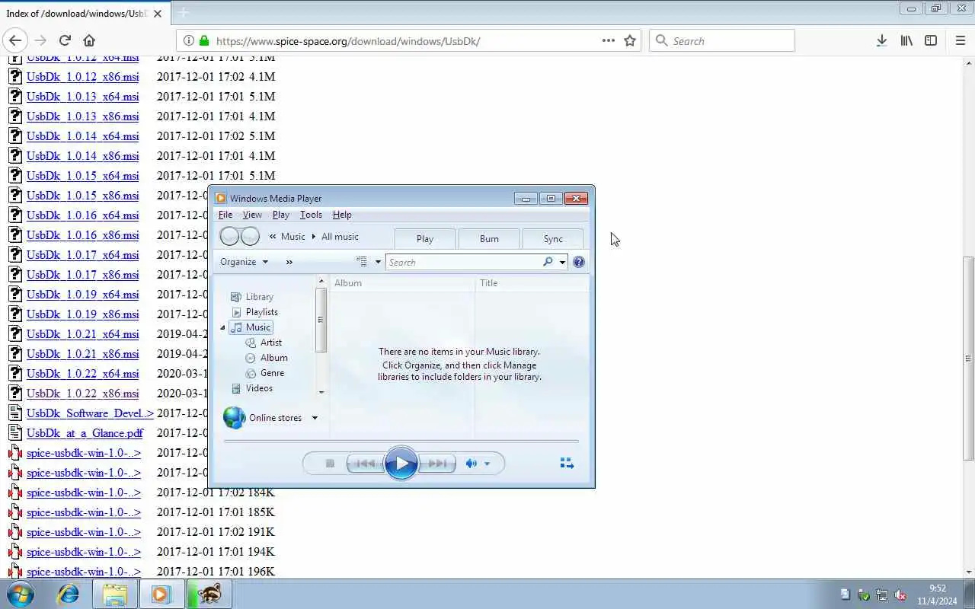Open Firefox library icon
This screenshot has height=609, width=975.
[x=906, y=40]
